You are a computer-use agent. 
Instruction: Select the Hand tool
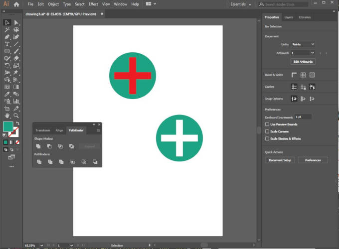coord(7,116)
